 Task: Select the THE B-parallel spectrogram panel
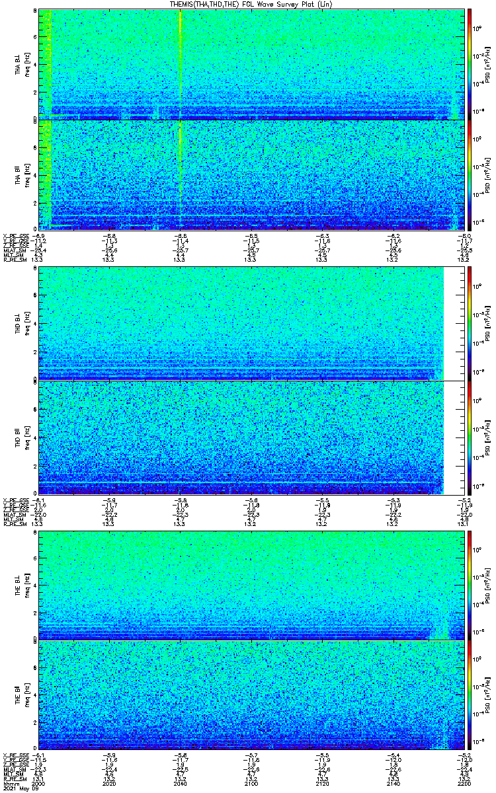tap(252, 696)
